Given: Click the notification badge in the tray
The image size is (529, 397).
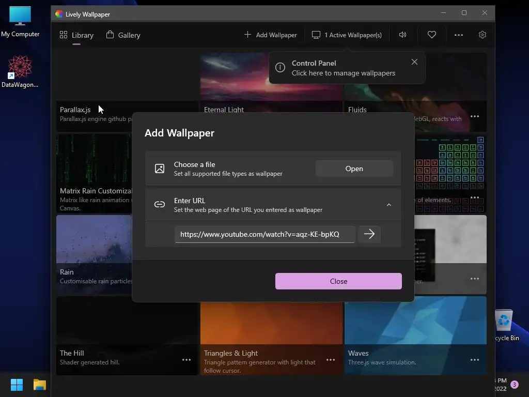Looking at the screenshot, I should pos(514,385).
